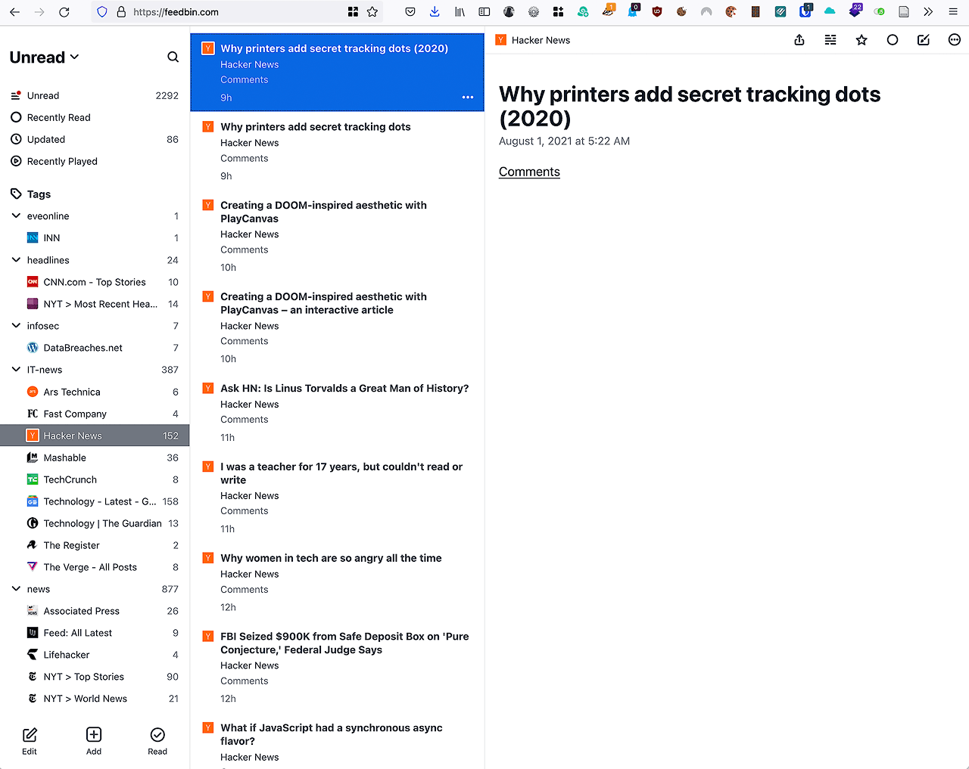
Task: Click the Tags header in sidebar
Action: 39,194
